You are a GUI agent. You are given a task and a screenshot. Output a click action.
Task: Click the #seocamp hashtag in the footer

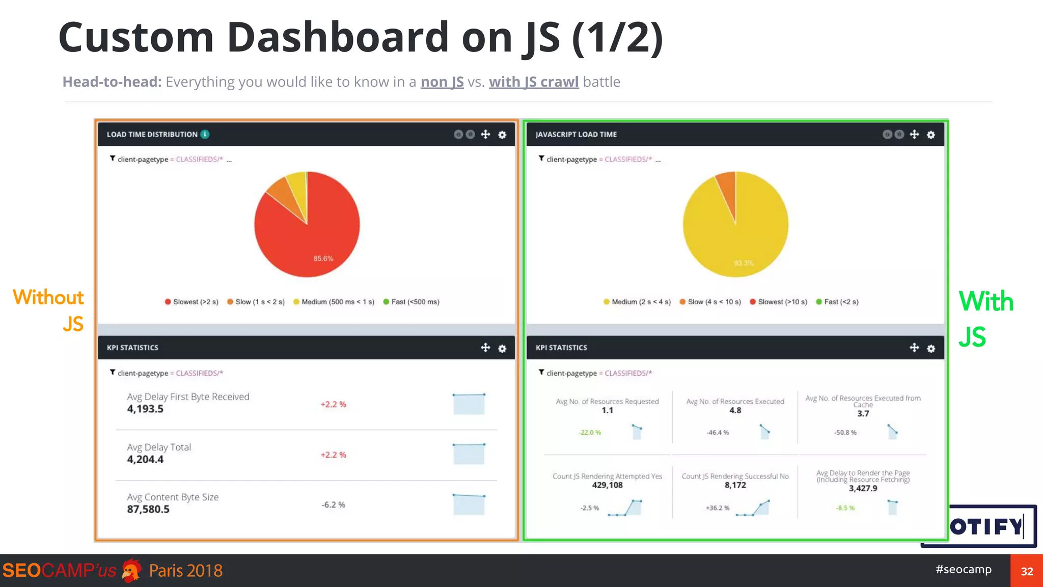964,570
